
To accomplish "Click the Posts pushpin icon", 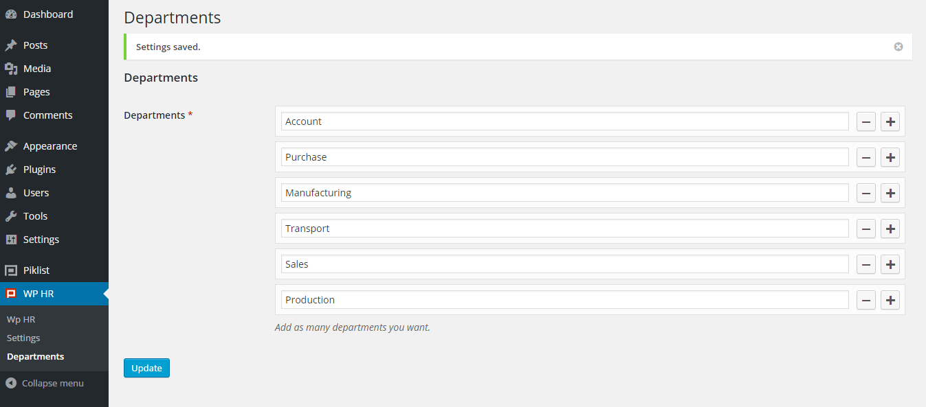I will click(x=11, y=45).
